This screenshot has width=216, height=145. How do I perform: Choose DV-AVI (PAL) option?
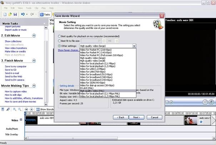[x=108, y=88]
